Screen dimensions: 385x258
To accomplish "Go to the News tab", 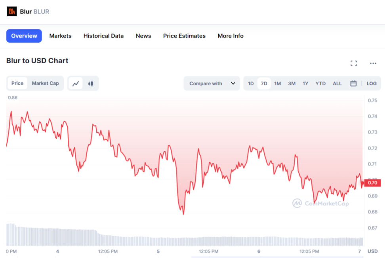I will [x=143, y=36].
